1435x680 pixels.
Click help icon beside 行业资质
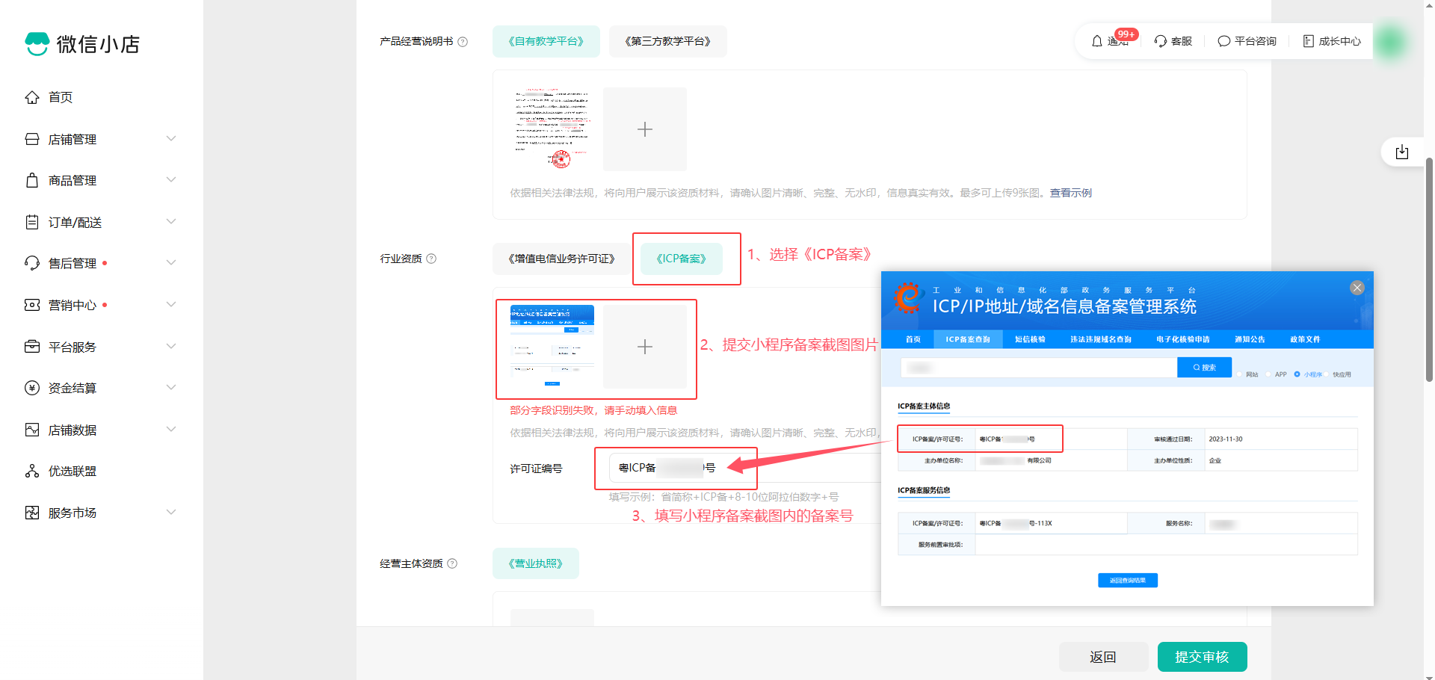[x=431, y=259]
